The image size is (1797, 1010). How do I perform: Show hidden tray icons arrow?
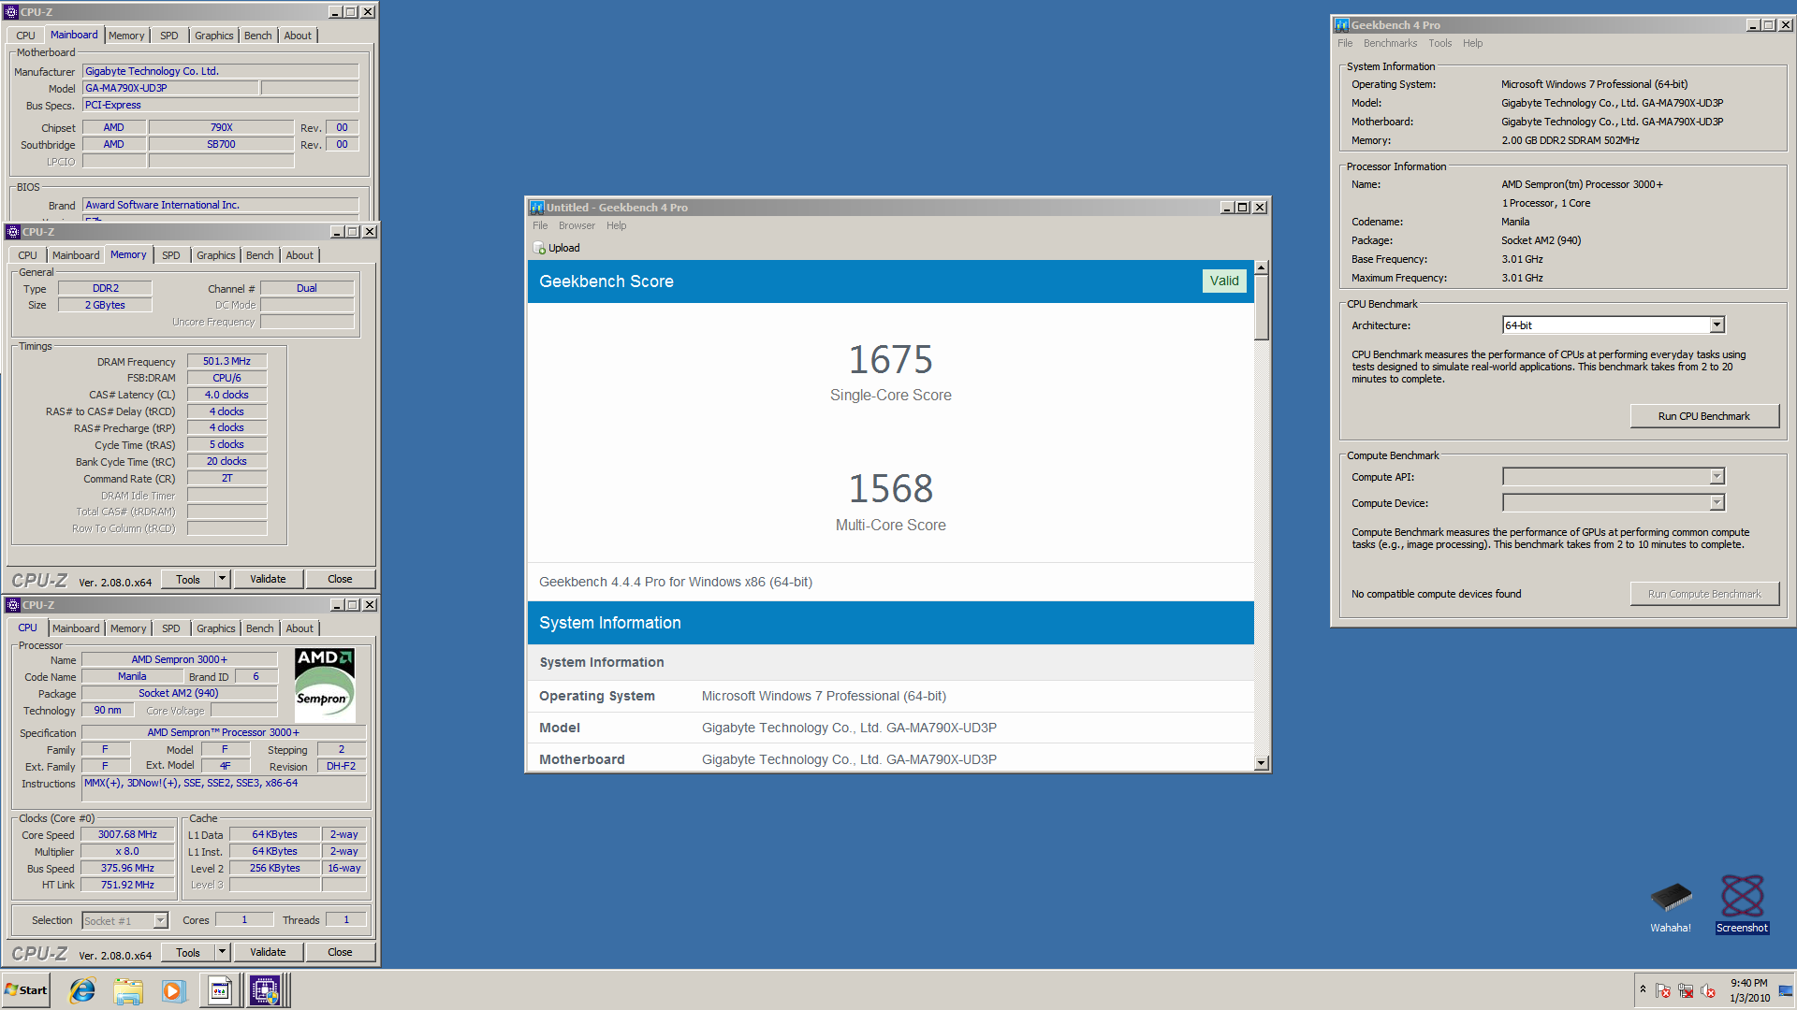coord(1643,989)
